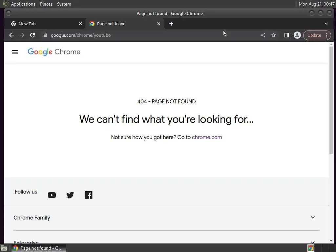
Task: Click the scrollbar up arrow
Action: [x=331, y=44]
